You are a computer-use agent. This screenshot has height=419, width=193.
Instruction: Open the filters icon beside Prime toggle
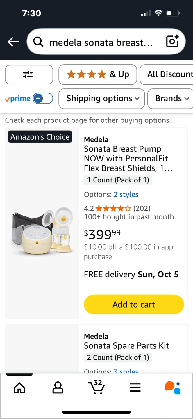[x=29, y=74]
